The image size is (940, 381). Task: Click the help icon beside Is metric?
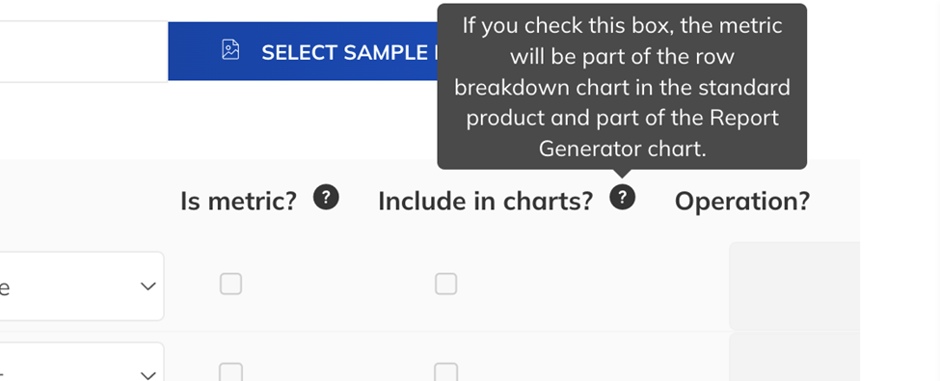tap(326, 198)
